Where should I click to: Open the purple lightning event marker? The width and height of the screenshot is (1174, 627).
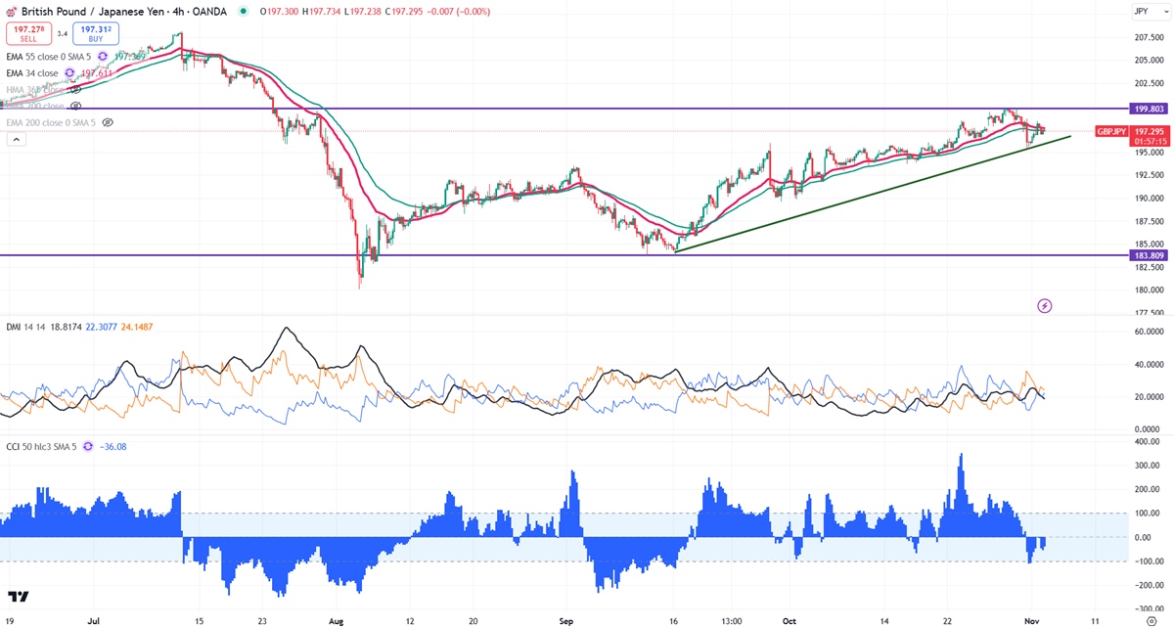1044,306
